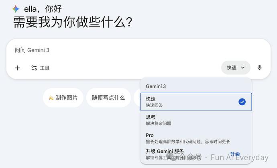The image size is (277, 168).
Task: Start voice input with the microphone icon
Action: [259, 68]
